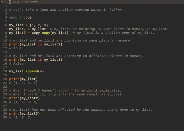Click '# [1, 2, 3, 4]' comment under print(my_list)

[24, 83]
